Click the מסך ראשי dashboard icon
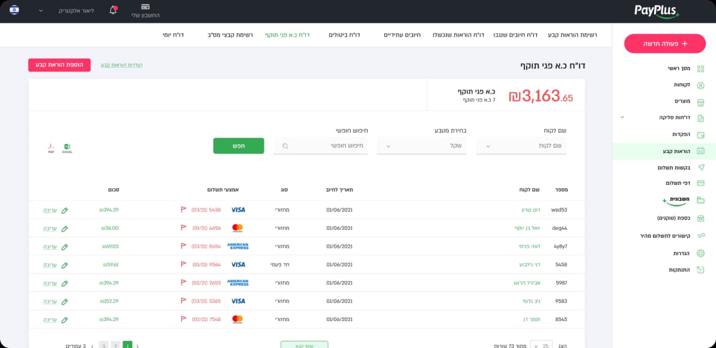716x348 pixels. tap(700, 69)
